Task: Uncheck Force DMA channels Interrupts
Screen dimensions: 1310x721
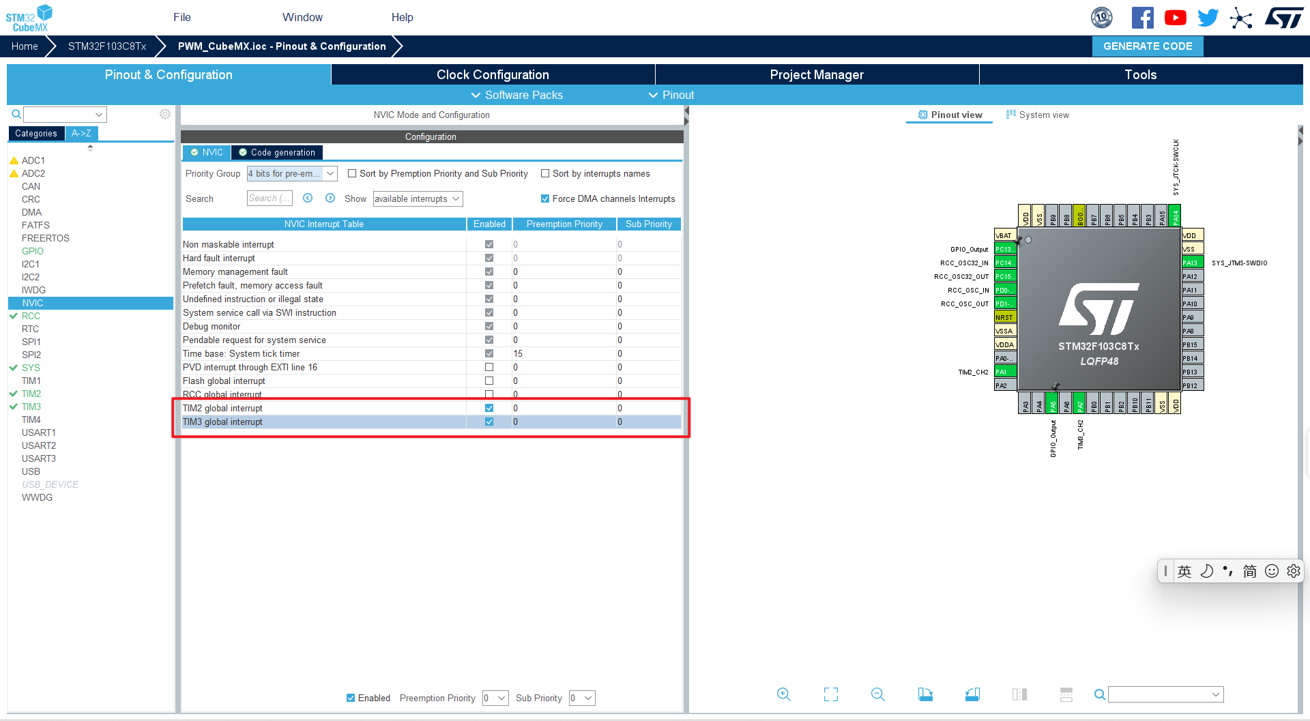Action: (545, 198)
